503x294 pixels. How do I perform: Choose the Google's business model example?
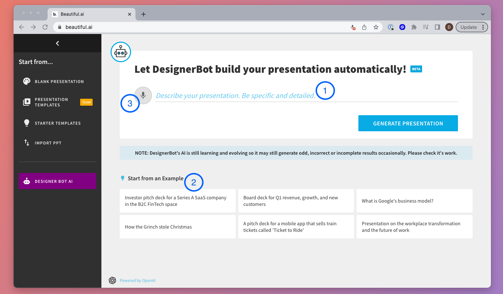pos(414,201)
